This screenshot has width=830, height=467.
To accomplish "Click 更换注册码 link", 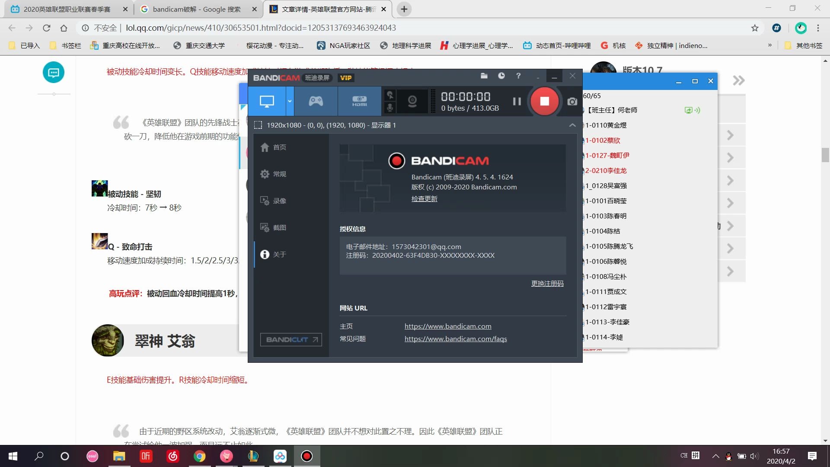I will [x=547, y=283].
